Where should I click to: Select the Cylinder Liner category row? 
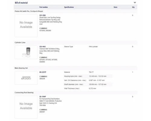pos(75,42)
